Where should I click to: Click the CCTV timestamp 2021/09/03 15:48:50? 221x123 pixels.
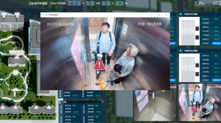(60, 24)
